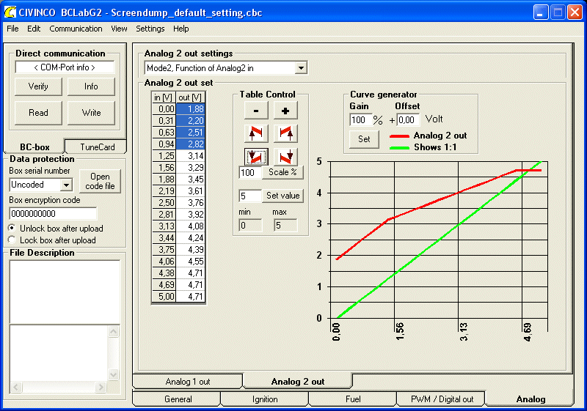Open the Box serial number dropdown
This screenshot has height=411, width=587.
coord(66,185)
